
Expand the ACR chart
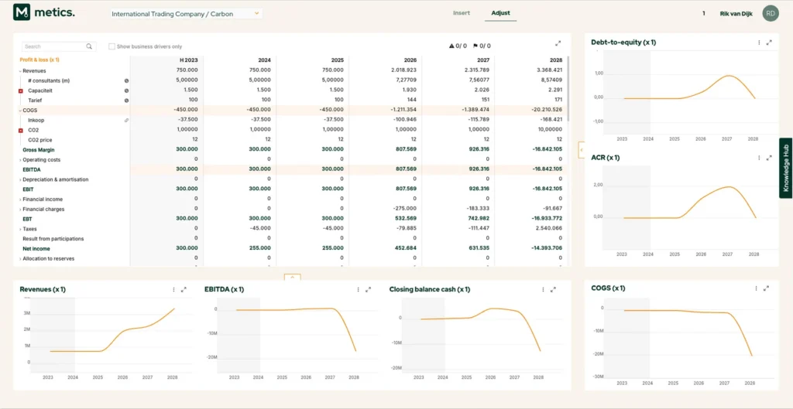tap(769, 158)
